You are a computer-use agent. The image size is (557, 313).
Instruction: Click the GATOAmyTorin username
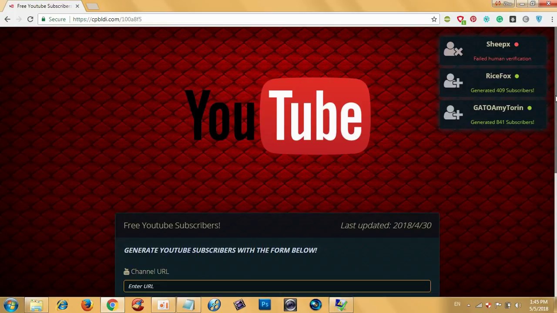498,108
